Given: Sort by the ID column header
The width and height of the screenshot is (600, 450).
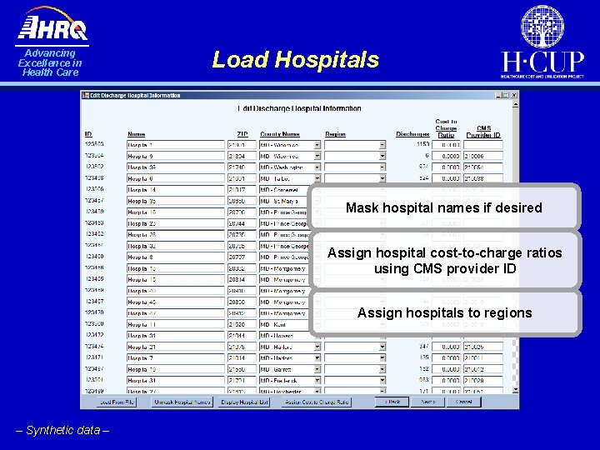Looking at the screenshot, I should [x=88, y=134].
